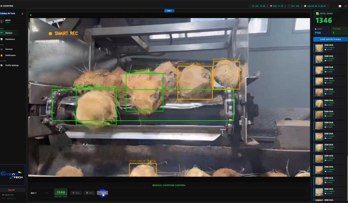This screenshot has height=203, width=348.
Task: Click the End counting button
Action: pyautogui.click(x=89, y=193)
